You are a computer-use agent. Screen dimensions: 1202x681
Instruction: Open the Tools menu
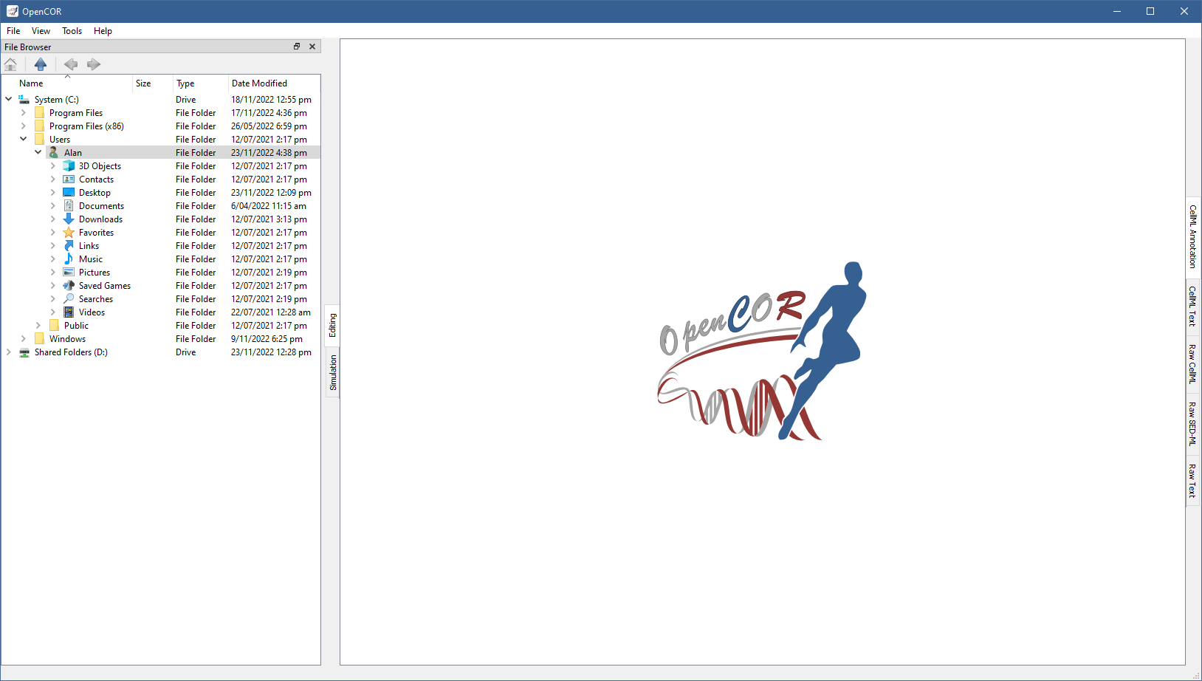[x=72, y=31]
